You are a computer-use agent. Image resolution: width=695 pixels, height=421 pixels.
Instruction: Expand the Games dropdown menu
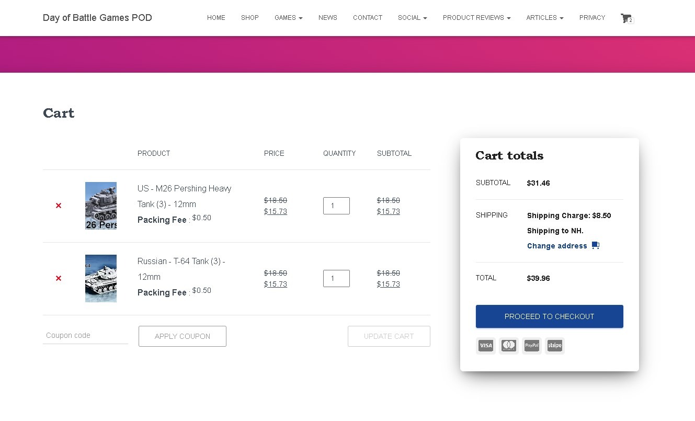(289, 18)
